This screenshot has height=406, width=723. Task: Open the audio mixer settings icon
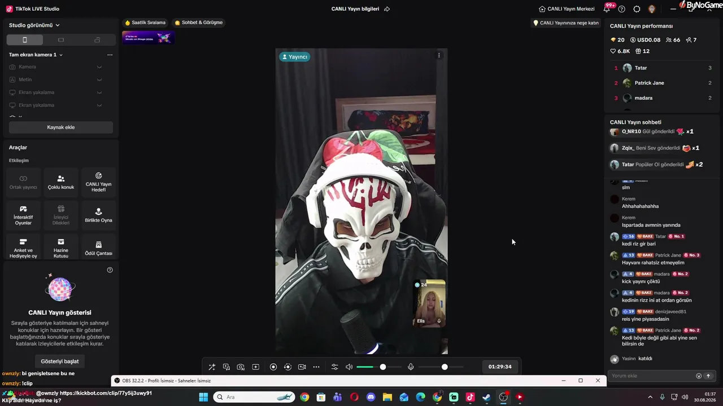335,367
